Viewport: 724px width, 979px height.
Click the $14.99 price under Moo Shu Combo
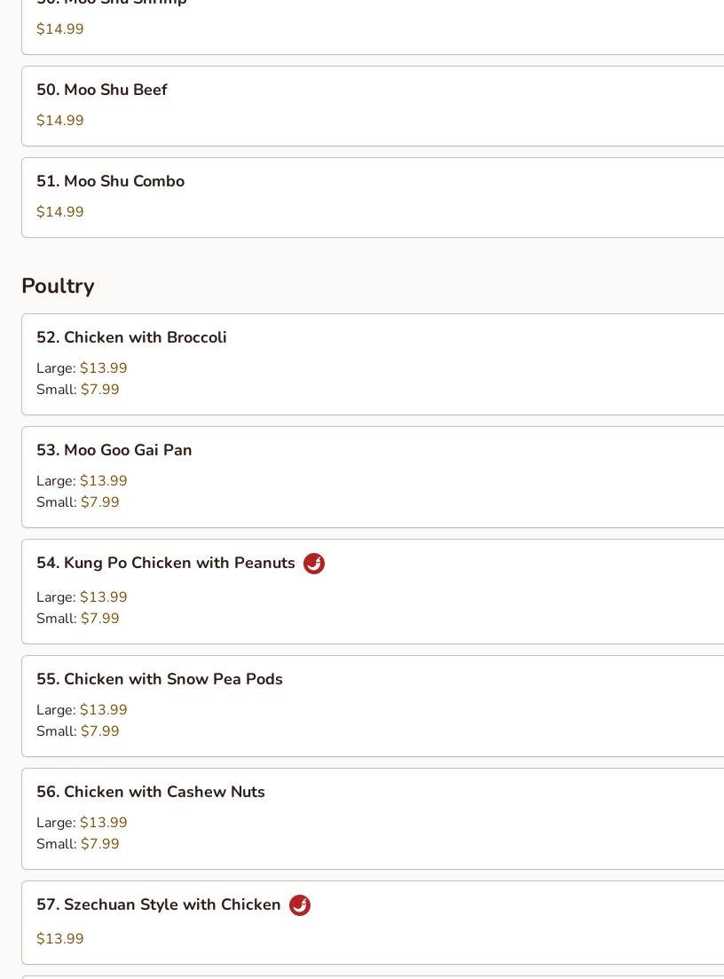click(x=60, y=211)
